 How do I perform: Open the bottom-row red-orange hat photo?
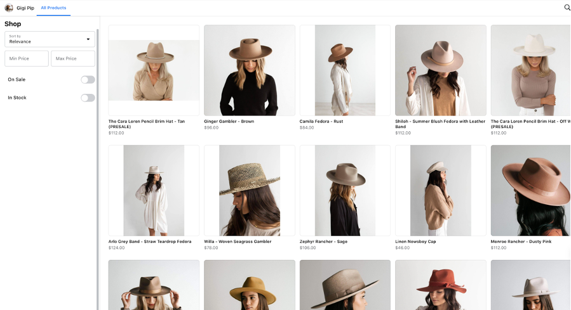tap(441, 285)
